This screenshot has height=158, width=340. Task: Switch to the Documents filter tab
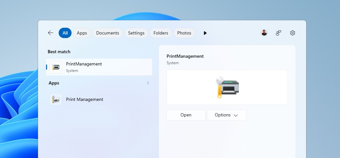pos(108,33)
